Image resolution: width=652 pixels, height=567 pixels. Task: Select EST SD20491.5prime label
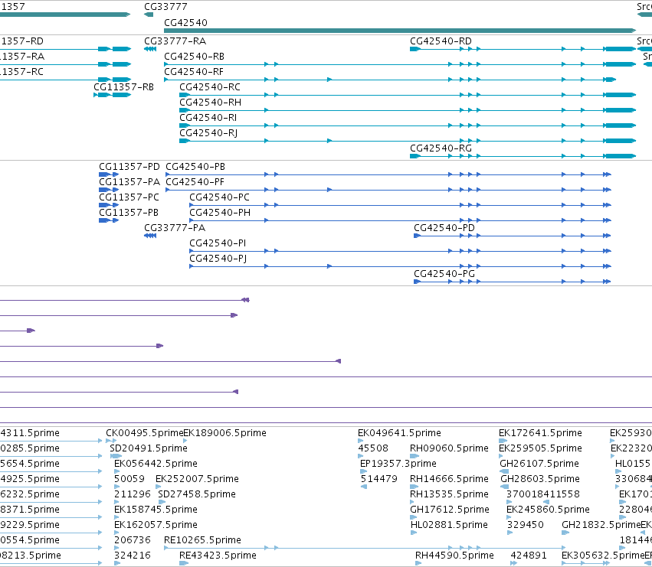click(x=149, y=448)
